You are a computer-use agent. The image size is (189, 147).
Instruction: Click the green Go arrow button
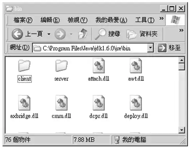click(162, 48)
